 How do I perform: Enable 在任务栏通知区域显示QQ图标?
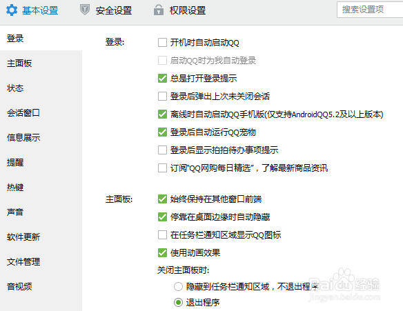click(162, 234)
